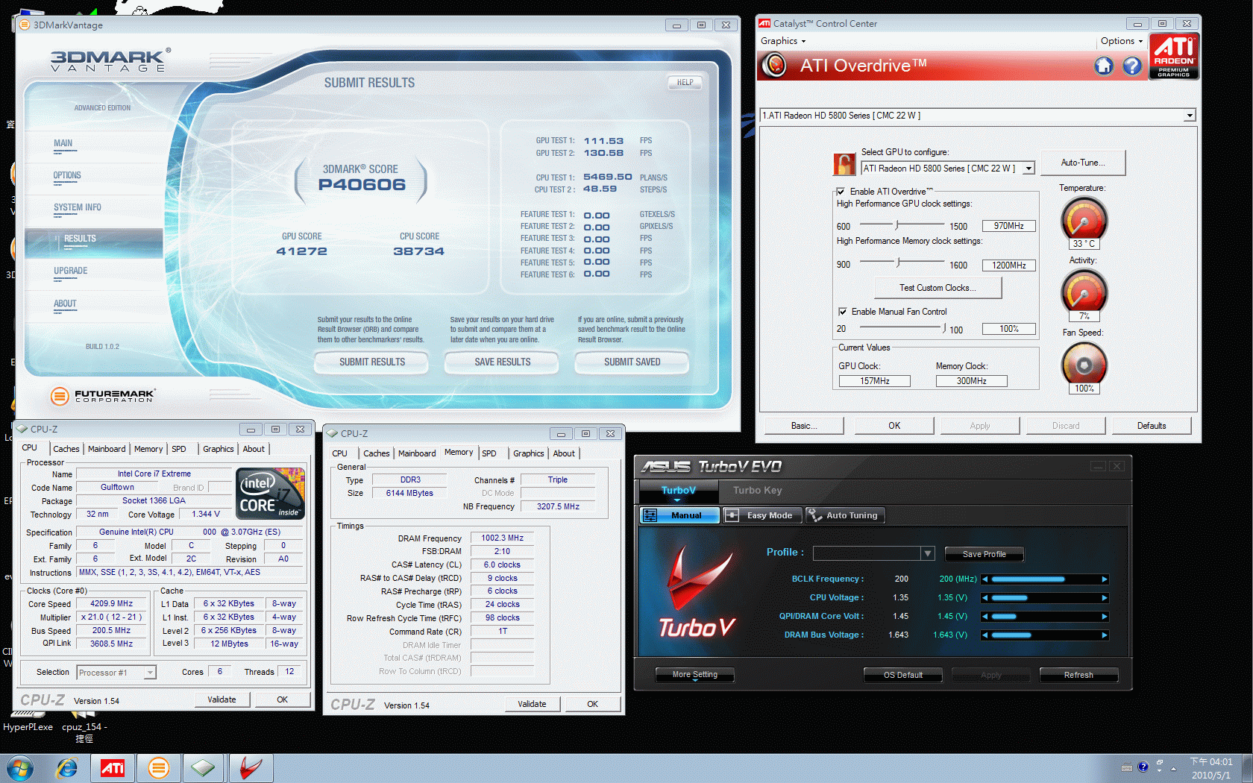Click the ATI Radeon Premium Graphics logo
The image size is (1253, 783).
[1174, 56]
